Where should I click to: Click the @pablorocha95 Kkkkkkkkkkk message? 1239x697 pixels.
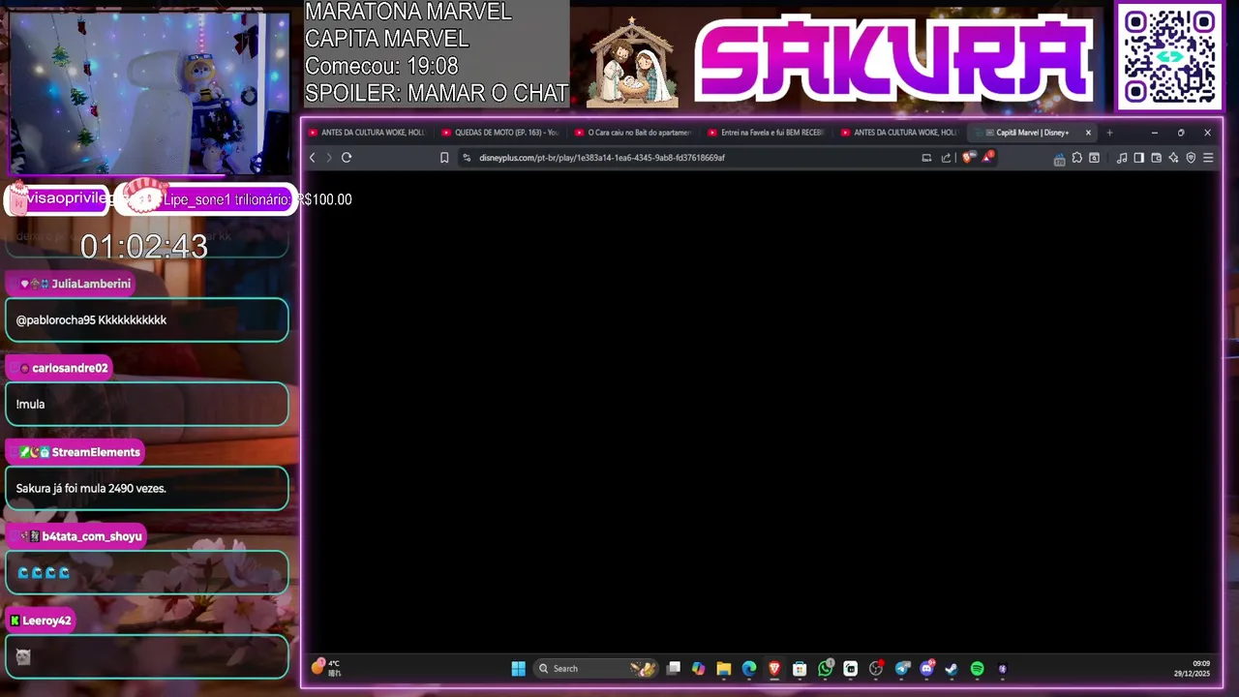(91, 320)
